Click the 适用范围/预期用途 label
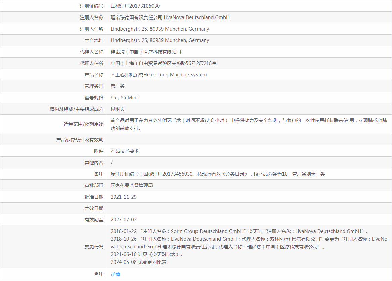 (x=84, y=124)
